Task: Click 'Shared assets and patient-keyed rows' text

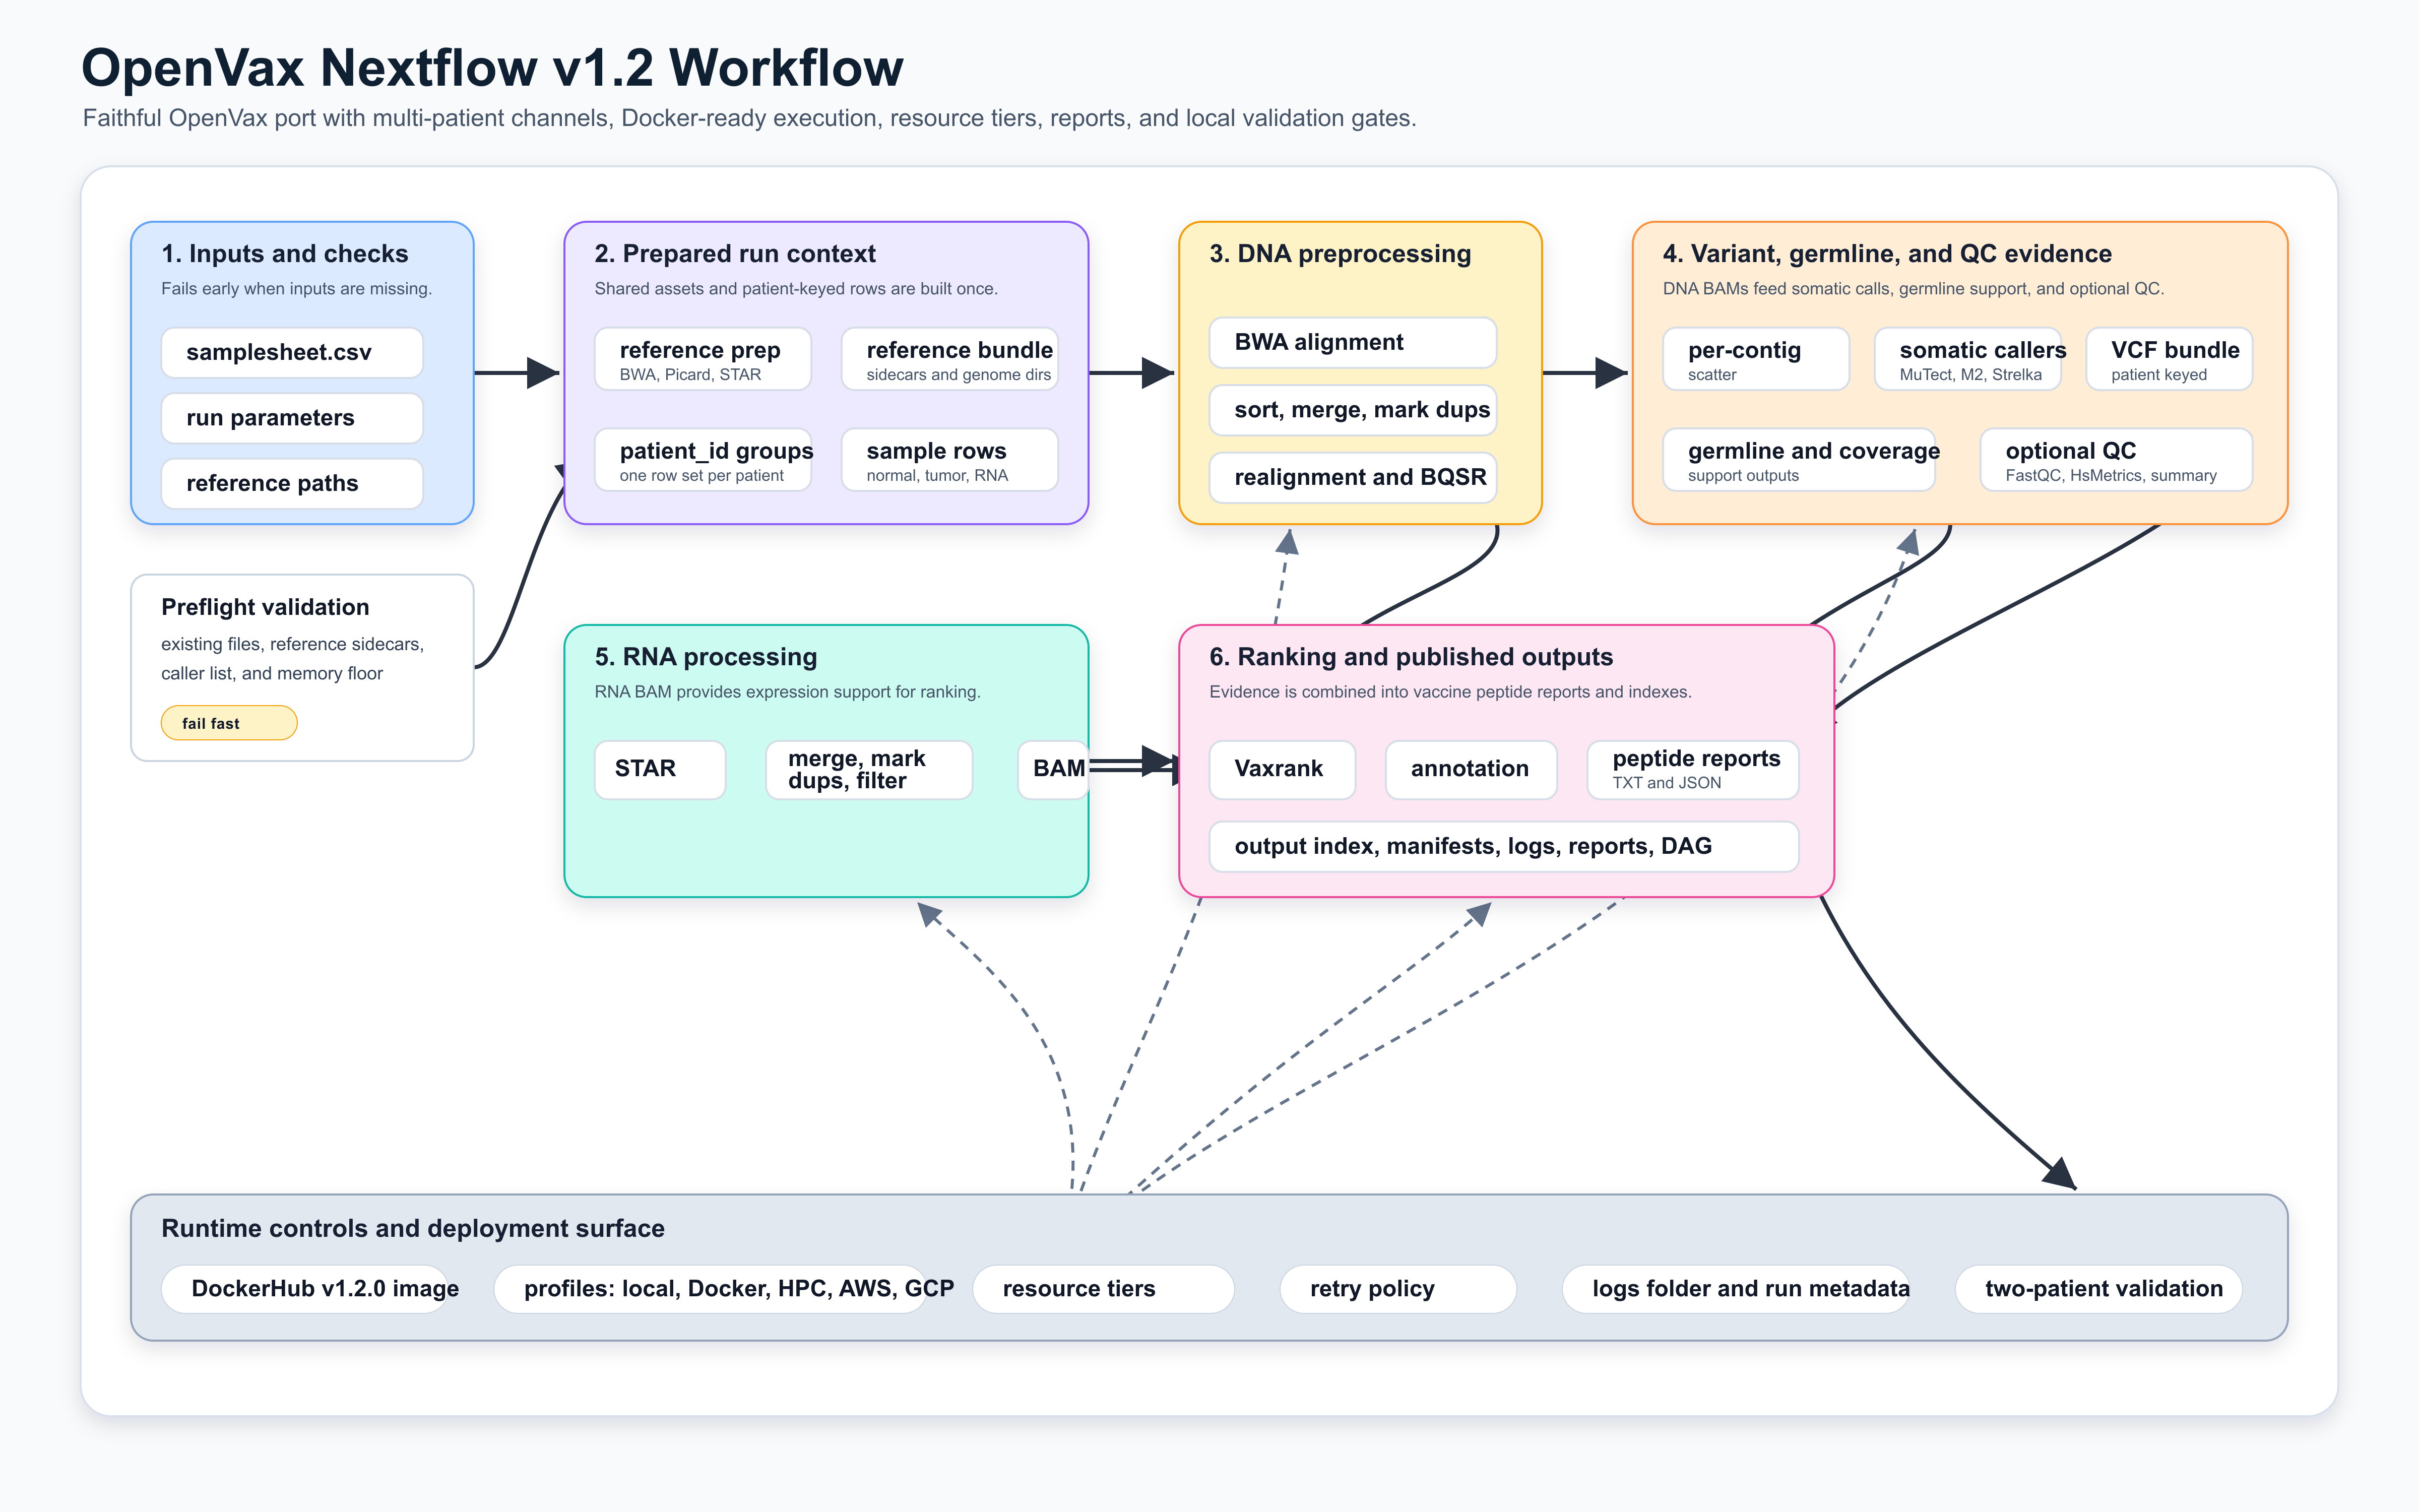Action: pyautogui.click(x=796, y=289)
